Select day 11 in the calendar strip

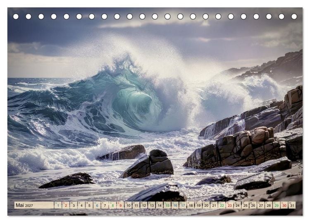[x=136, y=205]
